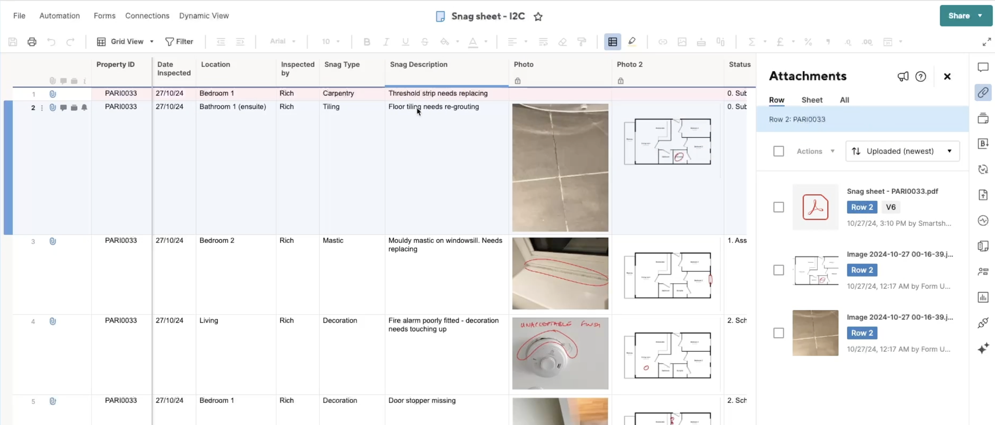
Task: Insert a hyperlink with link icon
Action: (x=663, y=42)
